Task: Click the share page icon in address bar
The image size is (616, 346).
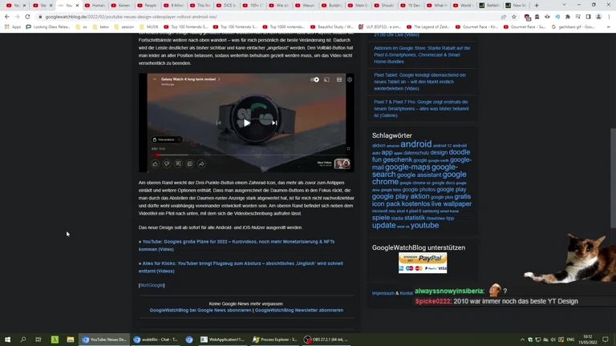Action: (504, 17)
